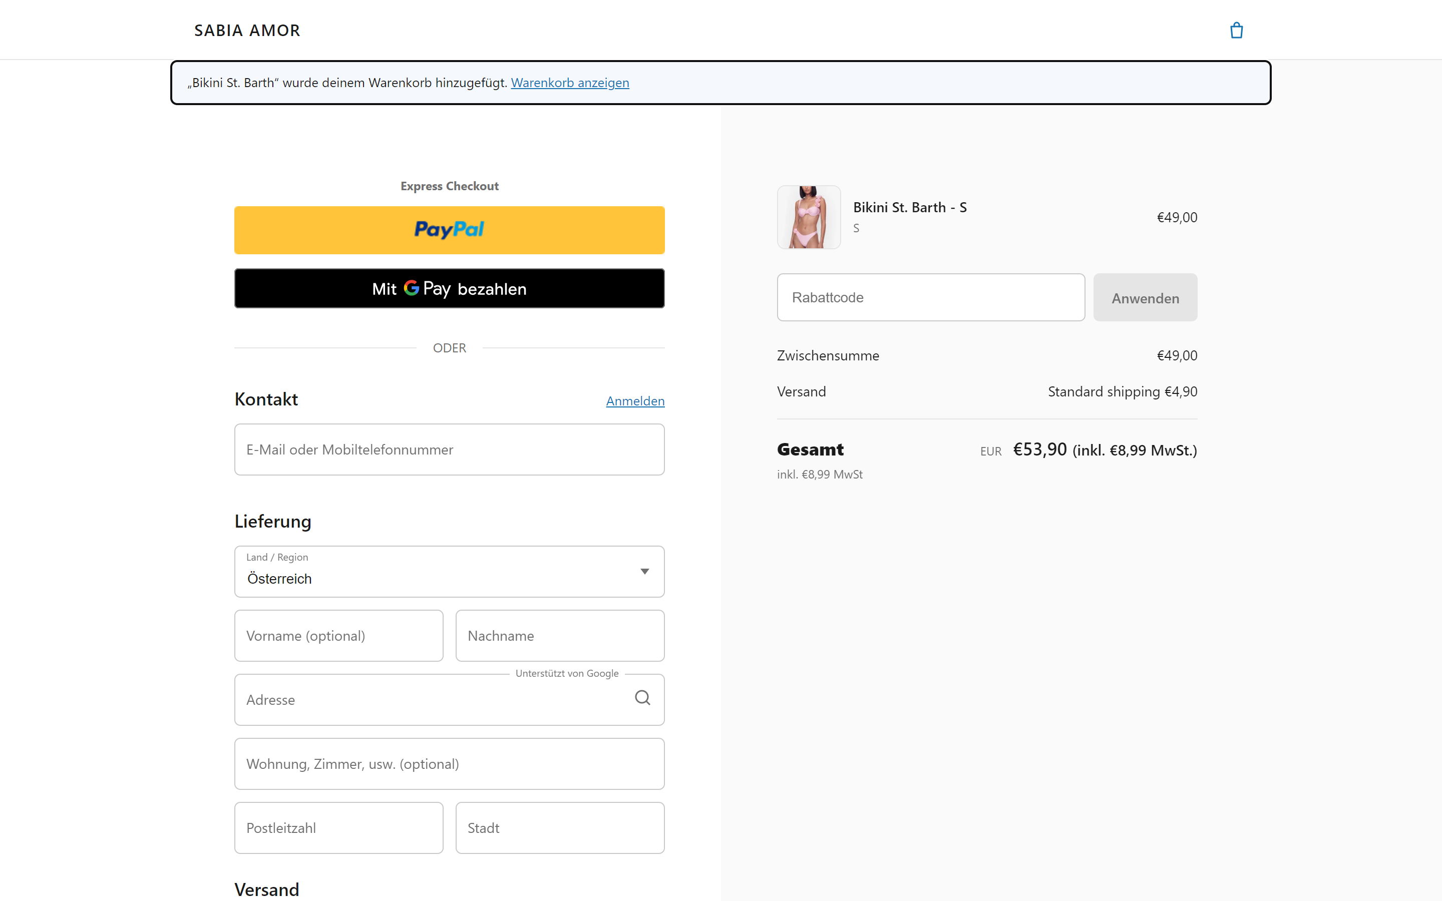Click Mit G Pay bezahlen button

(x=449, y=288)
